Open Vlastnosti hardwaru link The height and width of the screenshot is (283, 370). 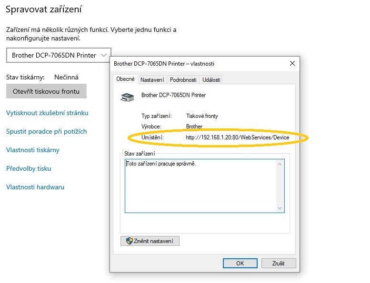(35, 187)
